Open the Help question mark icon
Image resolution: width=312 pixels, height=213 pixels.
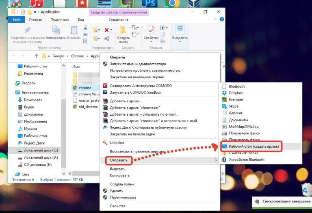click(222, 19)
